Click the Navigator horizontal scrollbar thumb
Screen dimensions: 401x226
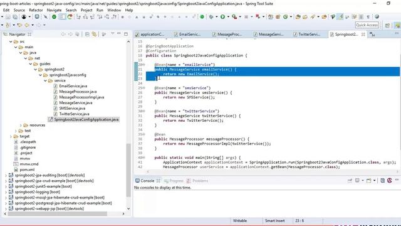(58, 213)
